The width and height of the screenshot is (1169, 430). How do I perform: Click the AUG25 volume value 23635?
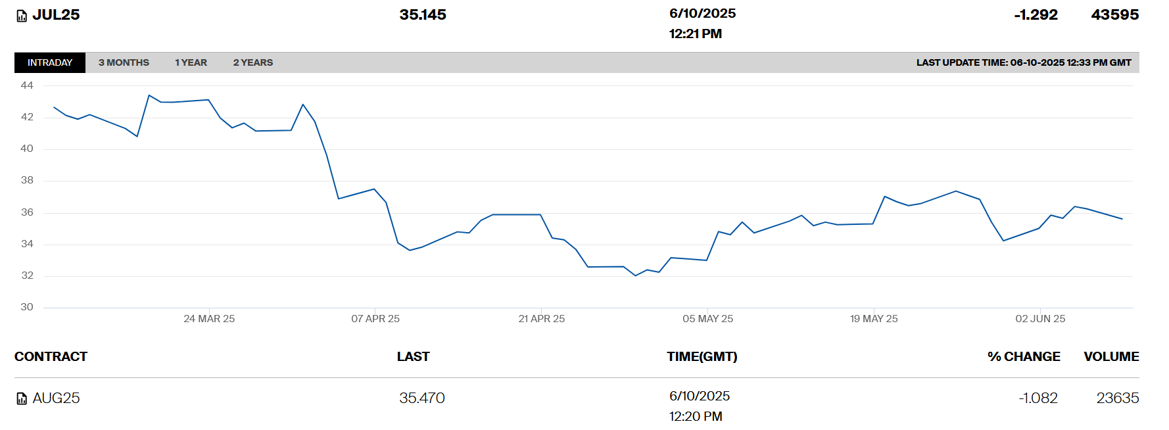(x=1117, y=398)
